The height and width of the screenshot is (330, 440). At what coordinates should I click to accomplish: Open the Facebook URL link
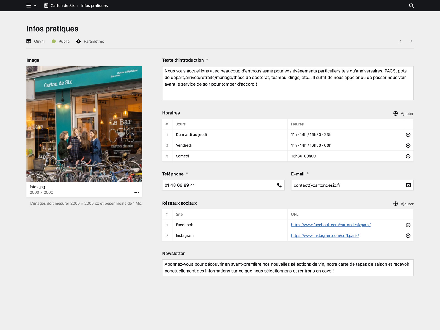[x=331, y=225]
